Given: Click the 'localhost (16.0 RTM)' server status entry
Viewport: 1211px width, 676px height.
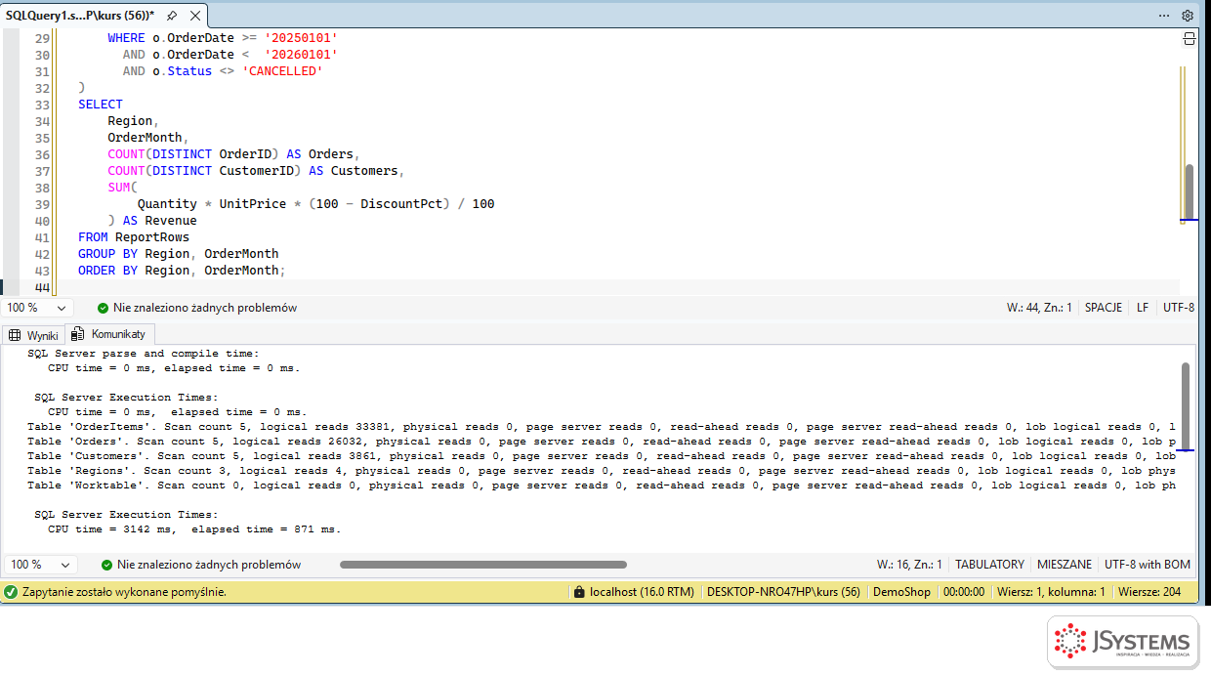Looking at the screenshot, I should (x=642, y=592).
